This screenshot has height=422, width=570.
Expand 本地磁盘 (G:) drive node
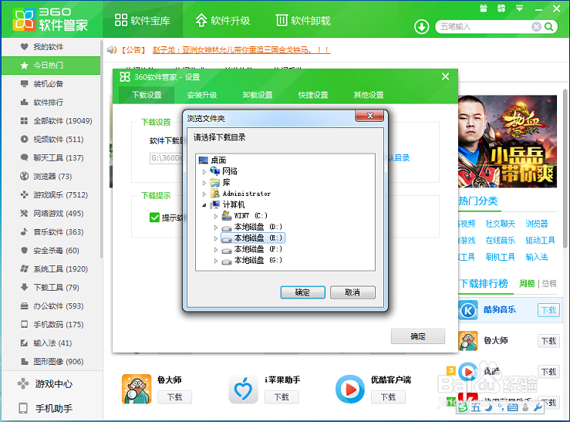pos(216,261)
